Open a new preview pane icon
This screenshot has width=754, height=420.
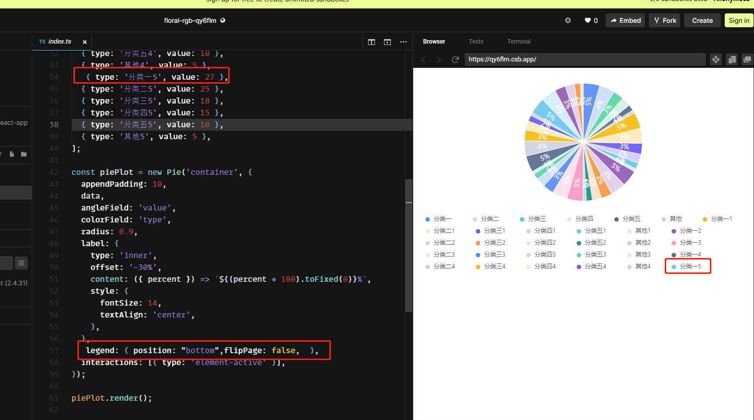(387, 42)
